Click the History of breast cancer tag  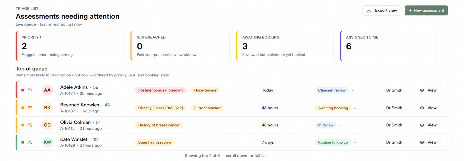pyautogui.click(x=159, y=125)
